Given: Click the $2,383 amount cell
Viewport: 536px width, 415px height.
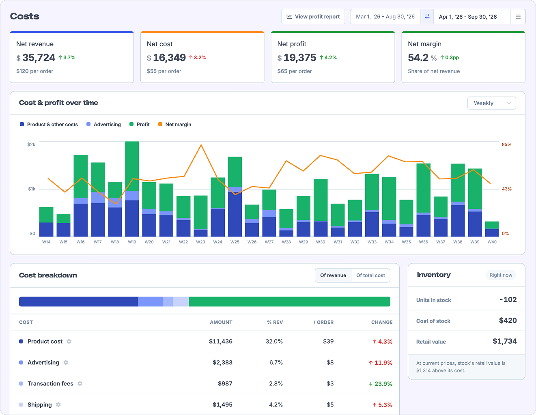Looking at the screenshot, I should tap(222, 363).
